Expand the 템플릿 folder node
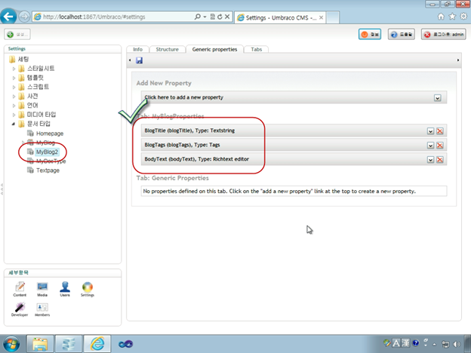 click(x=14, y=78)
